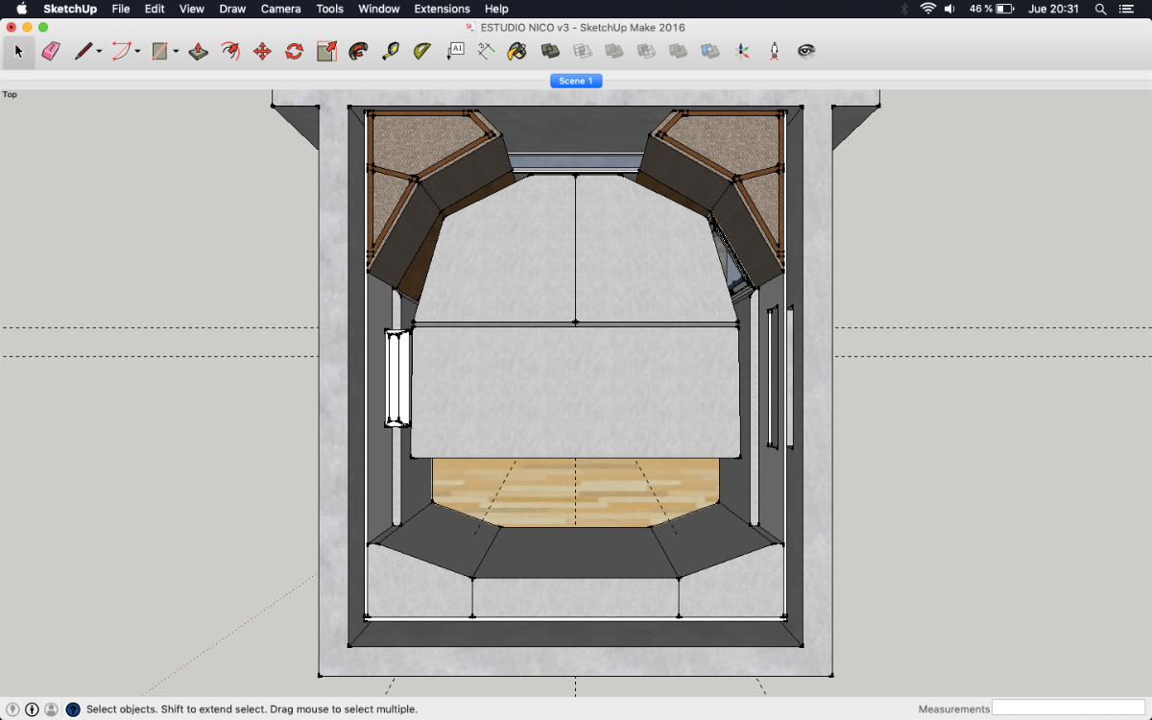The height and width of the screenshot is (720, 1152).
Task: Click the Protractor tool icon
Action: coord(422,52)
